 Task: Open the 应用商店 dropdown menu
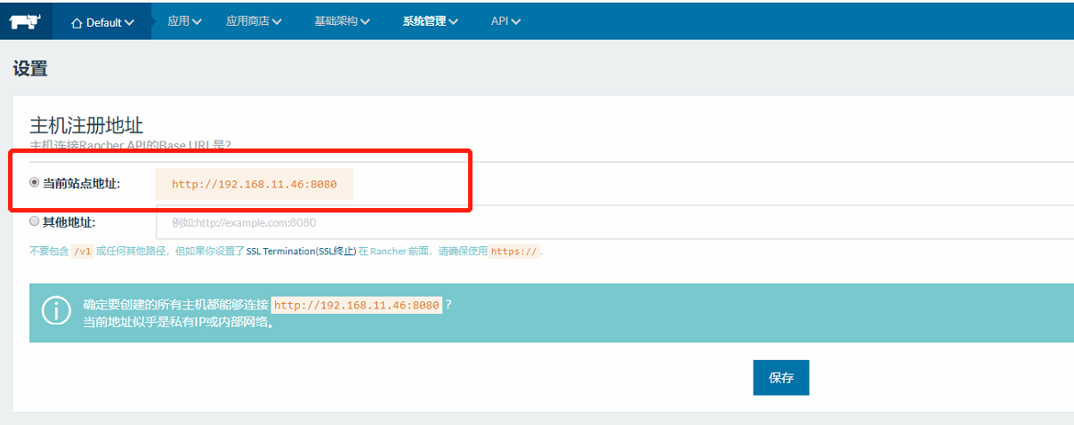(x=254, y=21)
